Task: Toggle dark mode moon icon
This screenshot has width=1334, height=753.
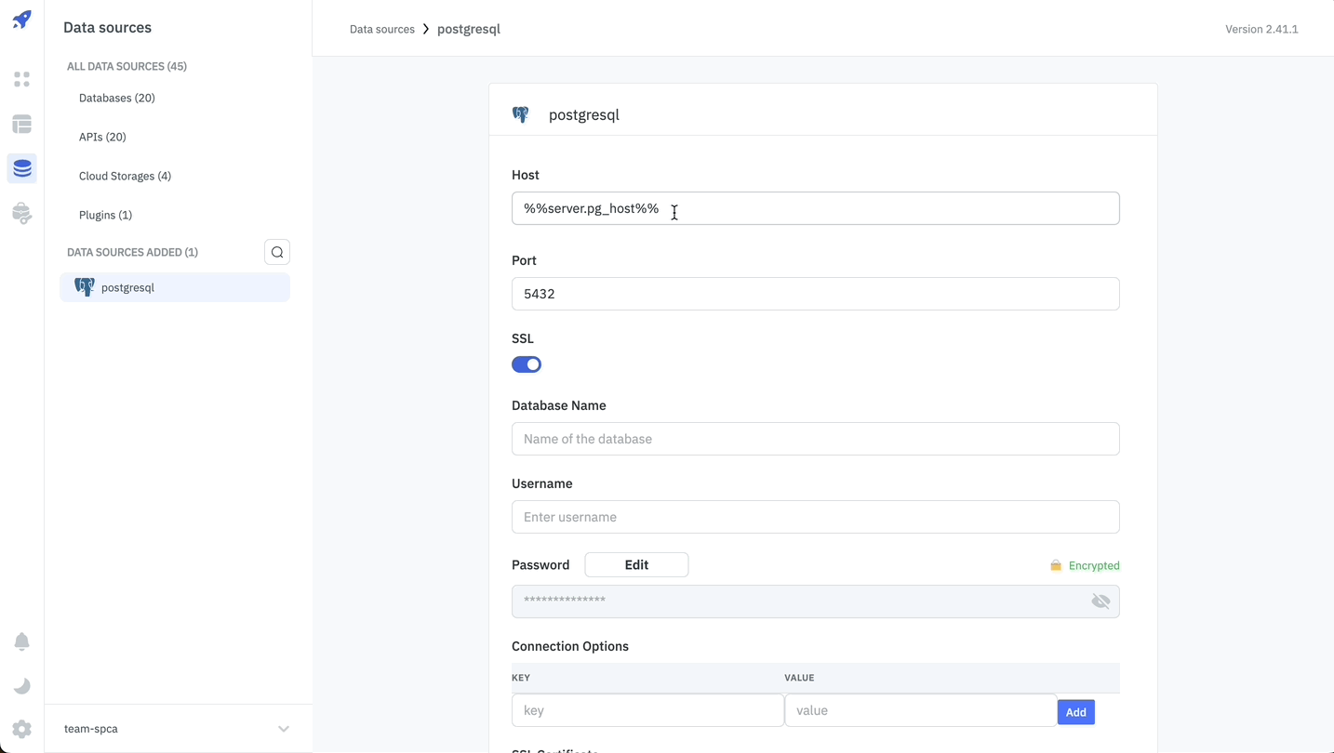Action: (x=21, y=686)
